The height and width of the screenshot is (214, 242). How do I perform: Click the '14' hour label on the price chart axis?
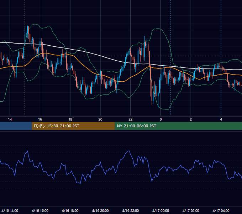pos(10,119)
